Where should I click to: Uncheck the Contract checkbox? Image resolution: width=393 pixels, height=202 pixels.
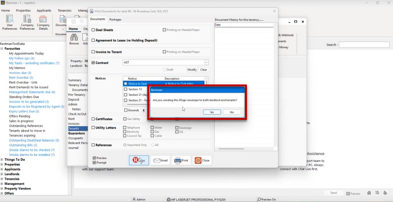pos(93,63)
